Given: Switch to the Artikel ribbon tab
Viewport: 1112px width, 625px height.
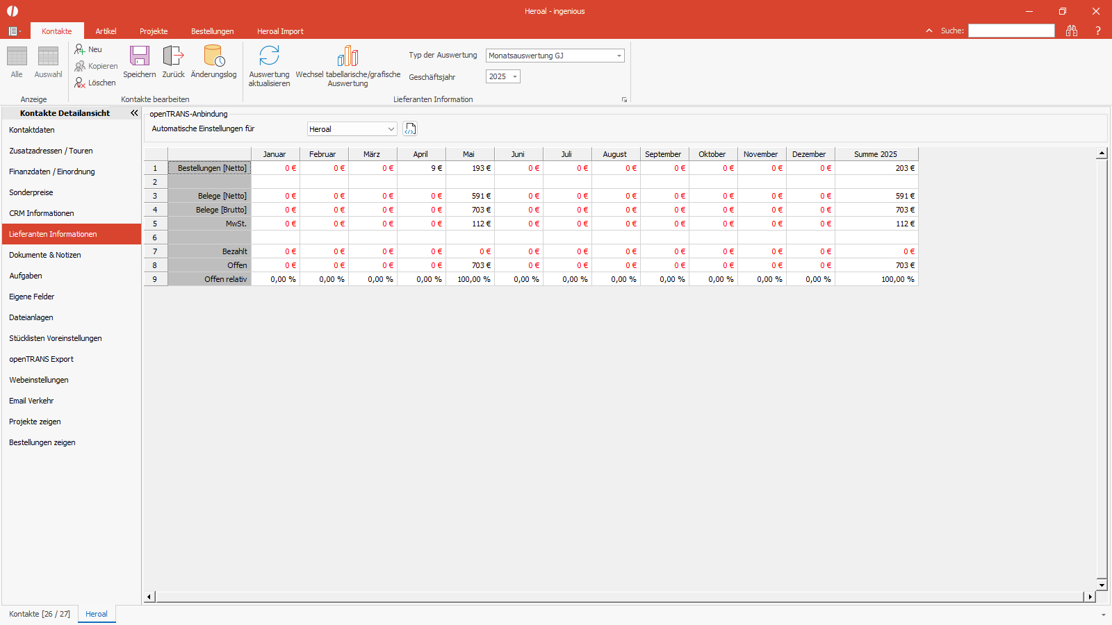Looking at the screenshot, I should click(106, 31).
